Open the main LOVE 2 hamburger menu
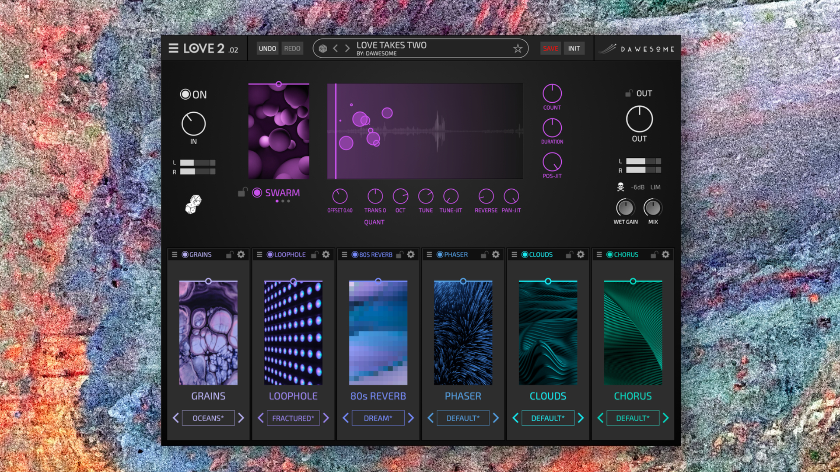This screenshot has width=840, height=472. coord(173,49)
